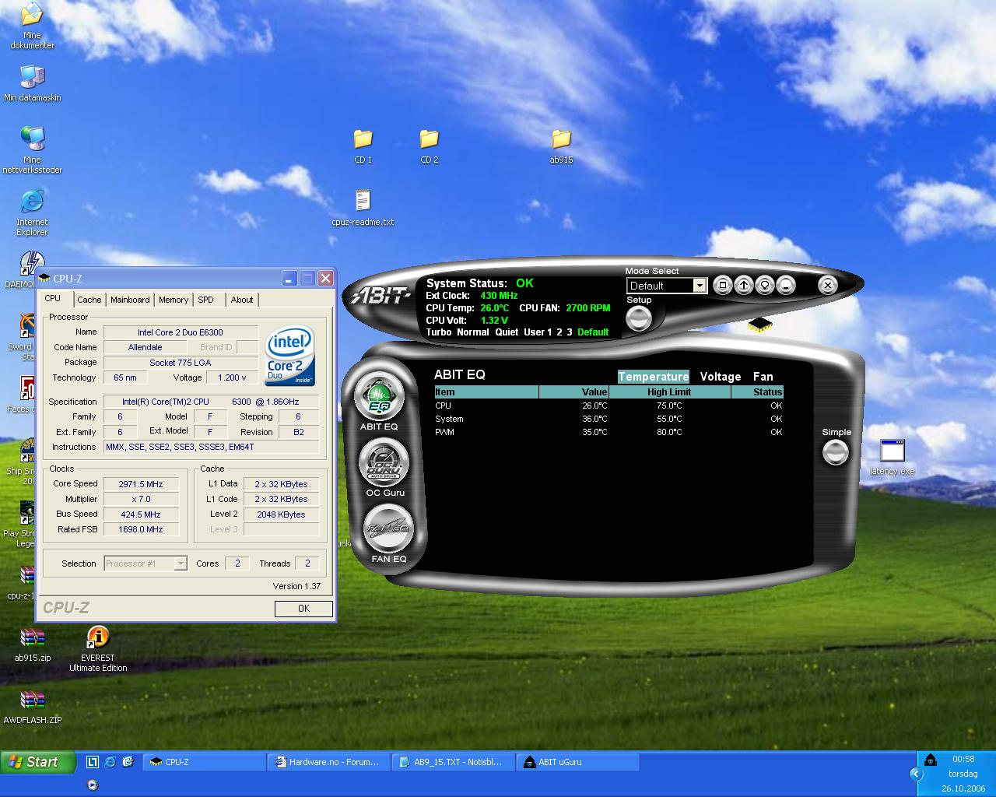Close the ABIT uGuru panel with X icon
This screenshot has width=996, height=797.
pos(828,286)
